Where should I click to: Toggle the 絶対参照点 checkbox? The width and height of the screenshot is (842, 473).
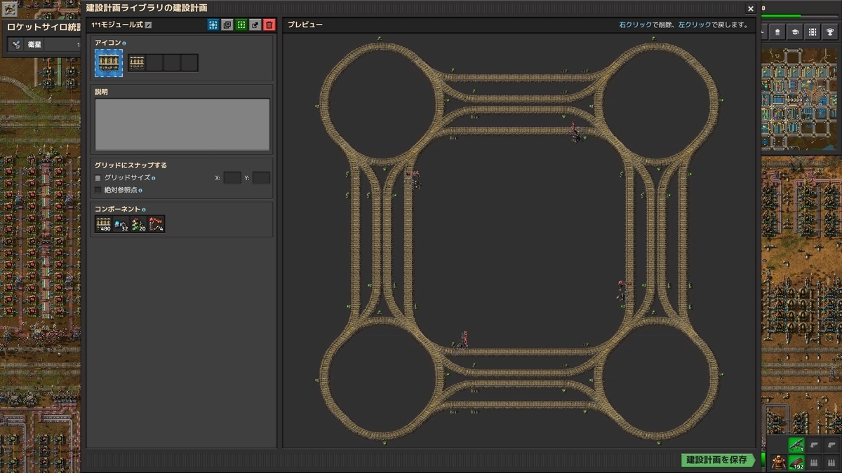tap(98, 190)
